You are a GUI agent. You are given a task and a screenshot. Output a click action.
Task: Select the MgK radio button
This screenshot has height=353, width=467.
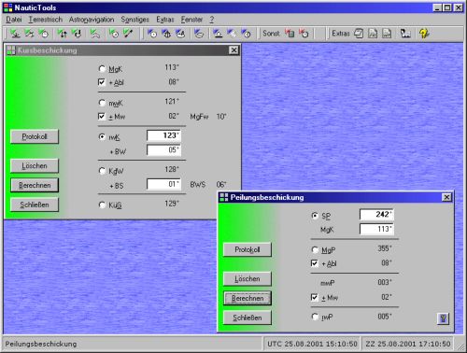click(x=102, y=68)
